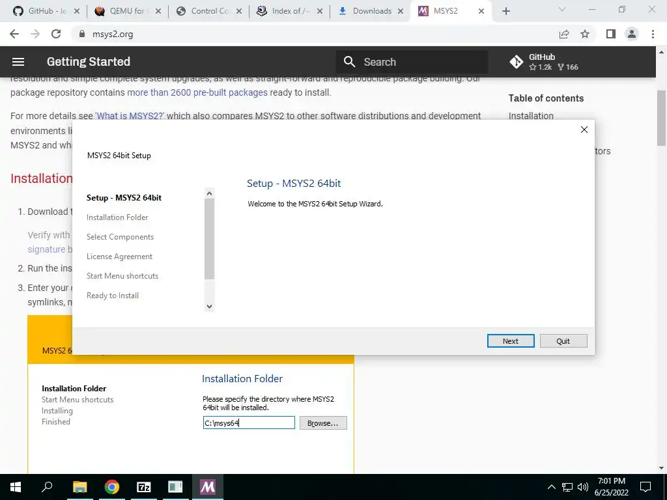The height and width of the screenshot is (500, 667).
Task: Click wizard step list scroll up arrow
Action: pyautogui.click(x=209, y=193)
